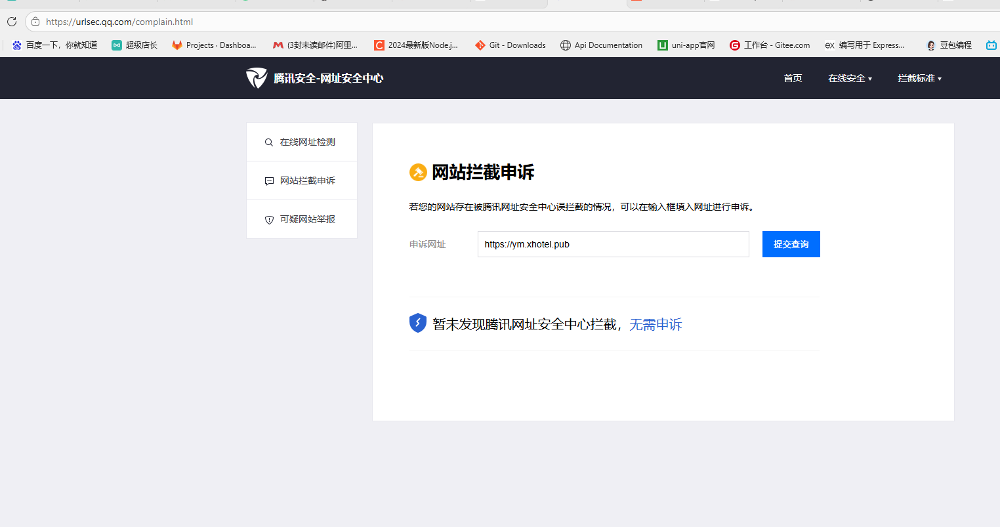Click the 申诉网址 label

pos(428,244)
